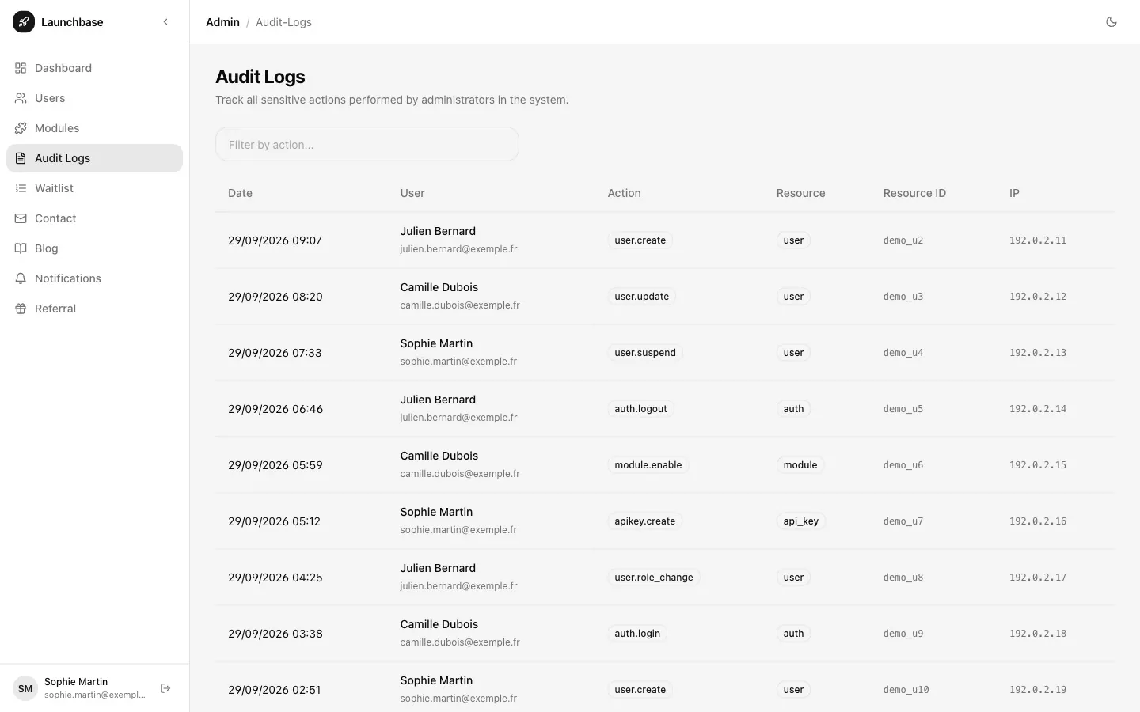Click the User column header
Image resolution: width=1140 pixels, height=712 pixels.
(412, 193)
